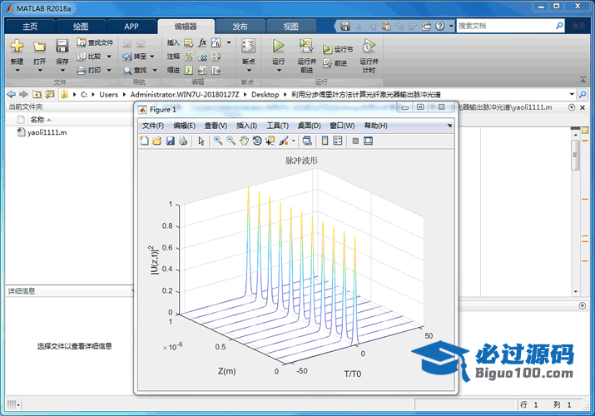Select yaoli1111.m in the current folder list
Image resolution: width=595 pixels, height=416 pixels.
[x=47, y=132]
